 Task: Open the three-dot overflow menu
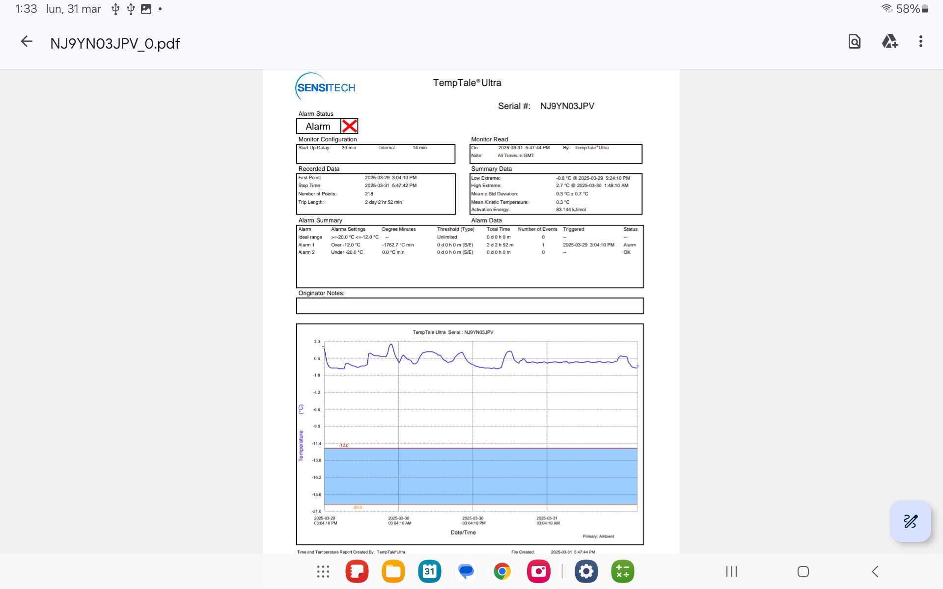[921, 42]
